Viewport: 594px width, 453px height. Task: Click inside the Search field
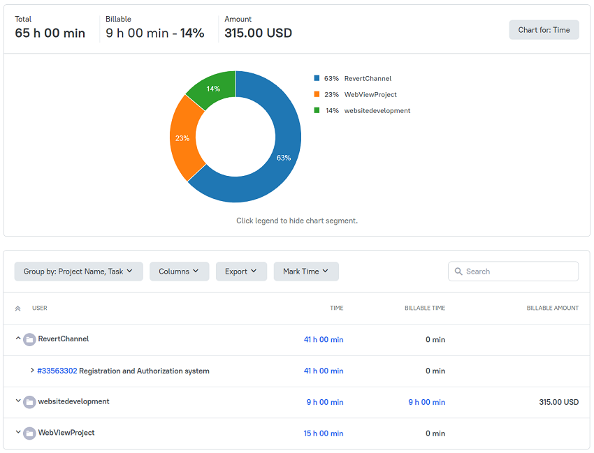[x=514, y=272]
